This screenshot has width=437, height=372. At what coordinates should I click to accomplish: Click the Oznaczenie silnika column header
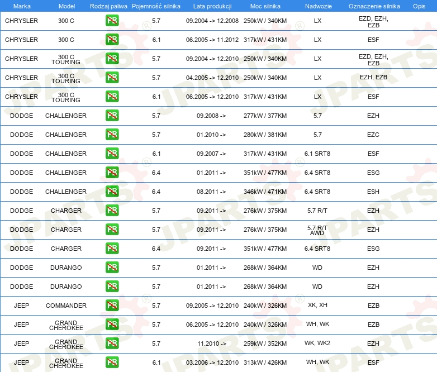pyautogui.click(x=374, y=6)
